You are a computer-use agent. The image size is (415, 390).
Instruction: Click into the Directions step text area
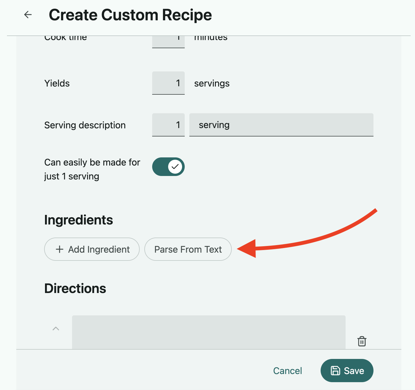coord(209,332)
